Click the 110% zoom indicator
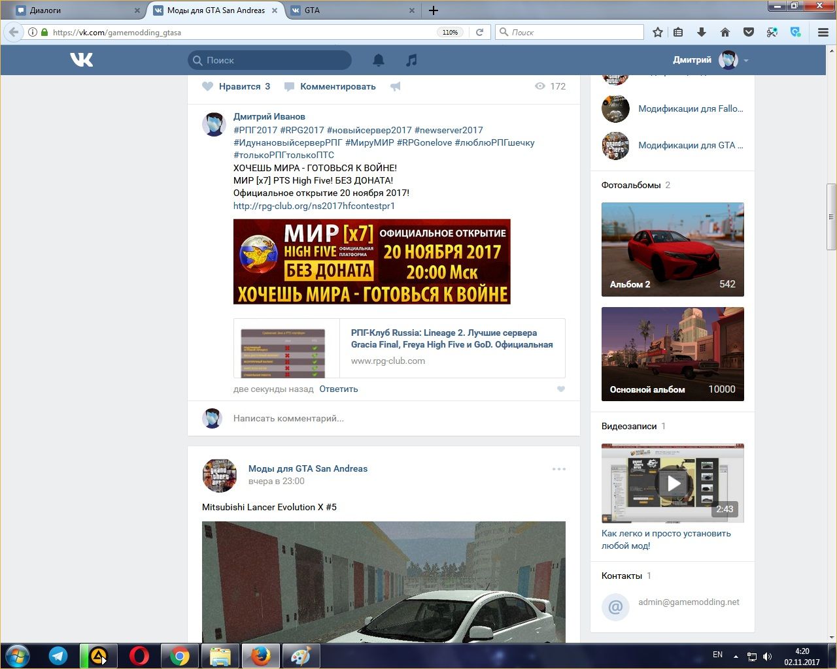 coord(450,32)
